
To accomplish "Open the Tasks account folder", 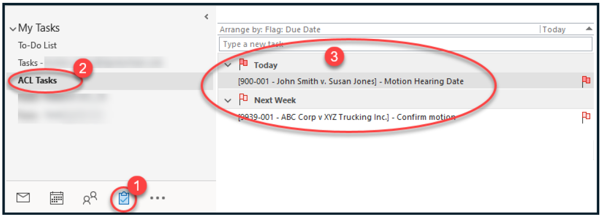I will click(31, 63).
